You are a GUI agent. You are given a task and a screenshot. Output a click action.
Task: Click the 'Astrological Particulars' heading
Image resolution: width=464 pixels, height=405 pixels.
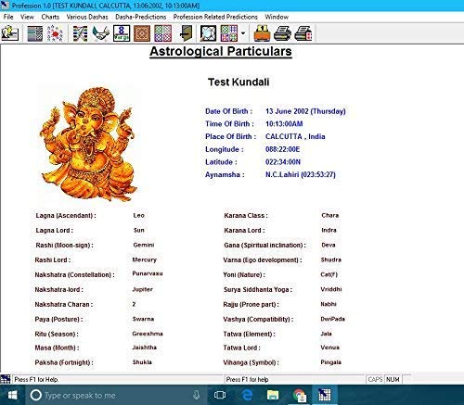pyautogui.click(x=221, y=52)
